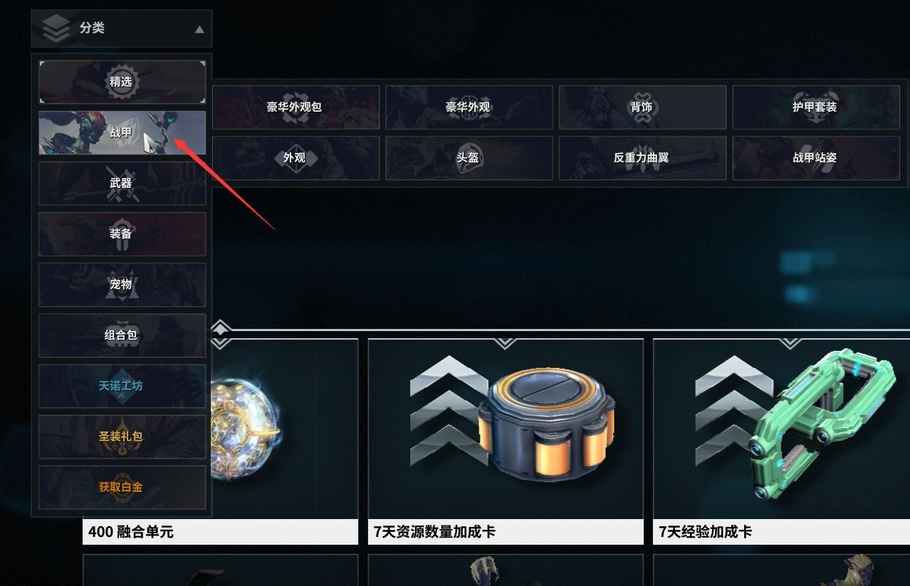Open the 护甲套装 subcategory
Image resolution: width=910 pixels, height=586 pixels.
(816, 108)
